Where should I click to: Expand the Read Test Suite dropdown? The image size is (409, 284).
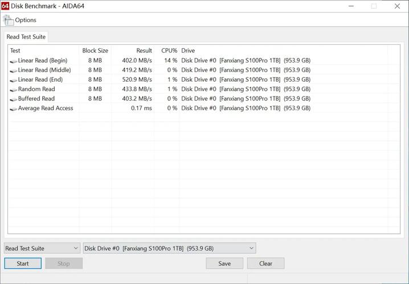click(x=42, y=248)
